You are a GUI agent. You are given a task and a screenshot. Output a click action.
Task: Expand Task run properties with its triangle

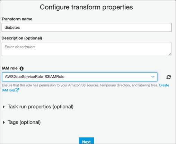click(4, 107)
